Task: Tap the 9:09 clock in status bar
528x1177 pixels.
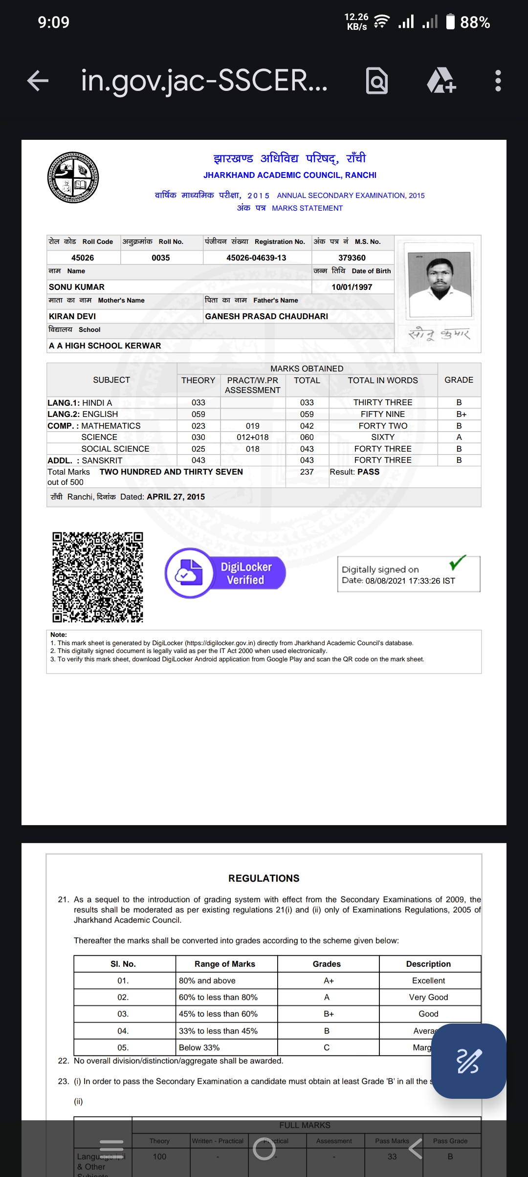Action: coord(54,22)
